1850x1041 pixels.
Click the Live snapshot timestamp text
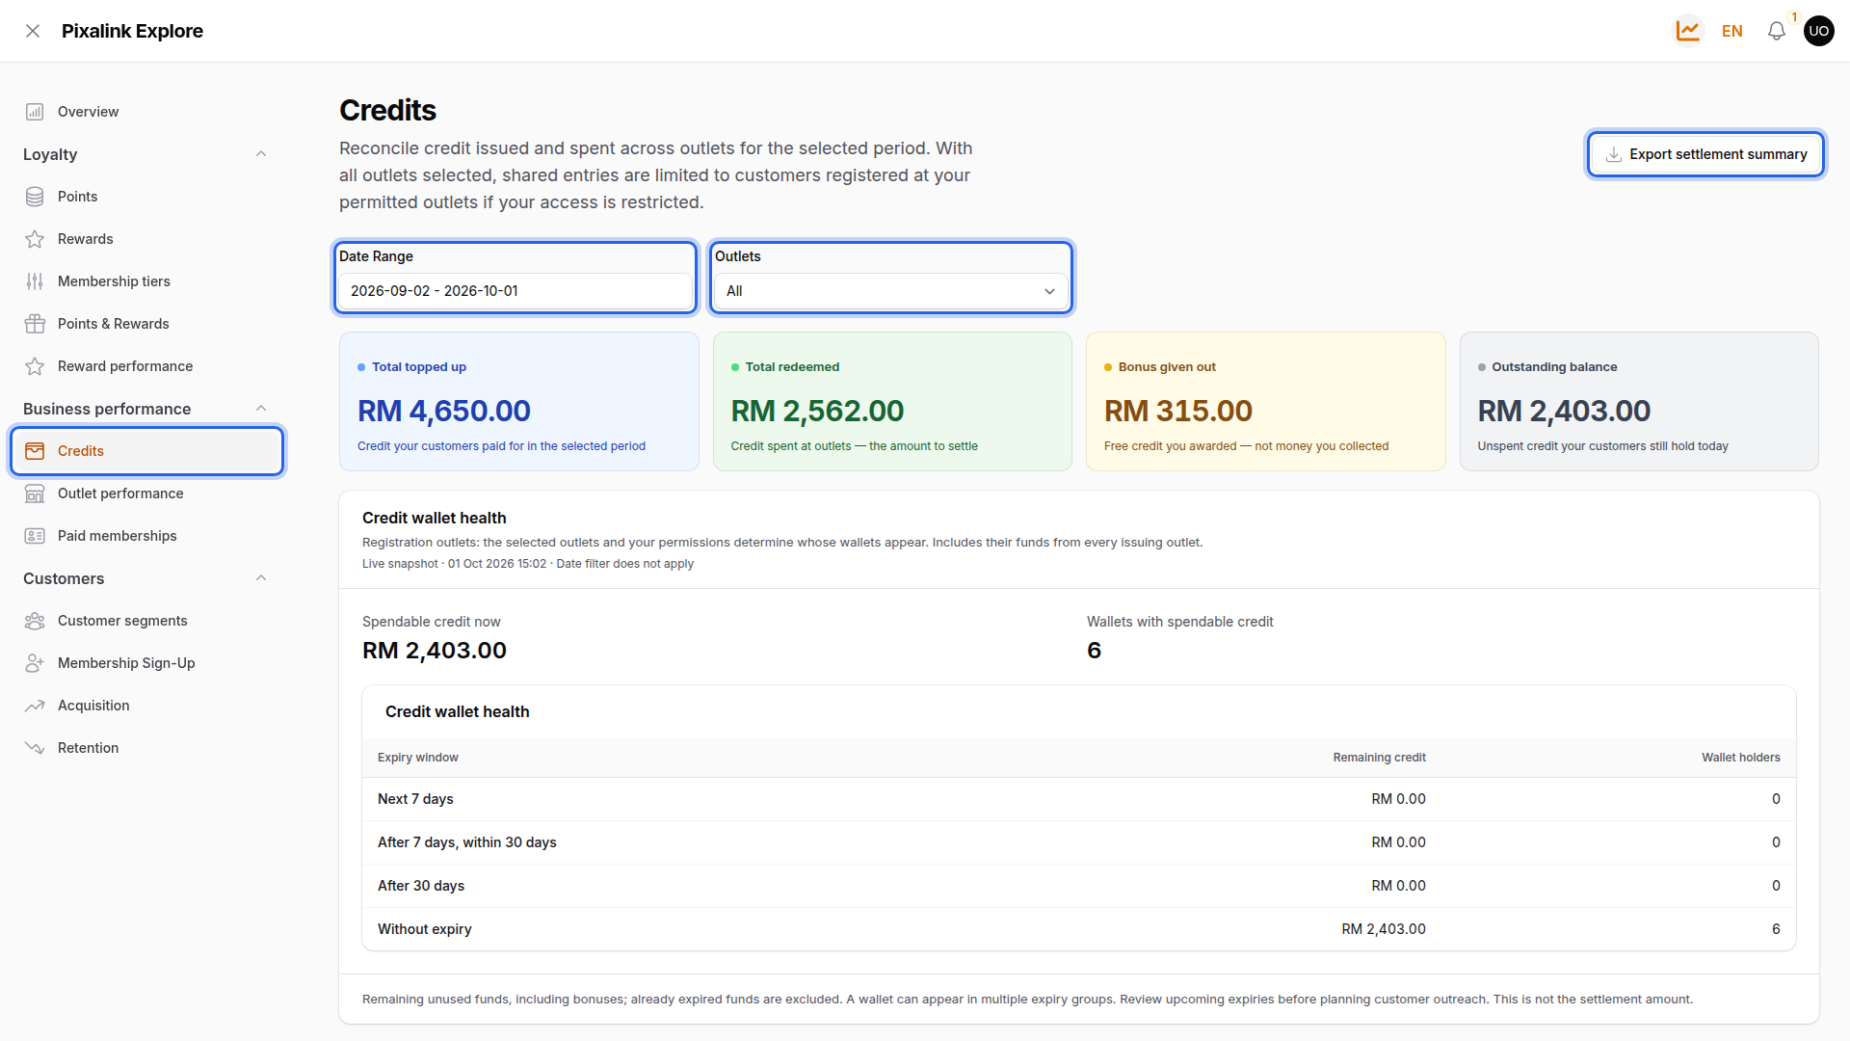528,564
